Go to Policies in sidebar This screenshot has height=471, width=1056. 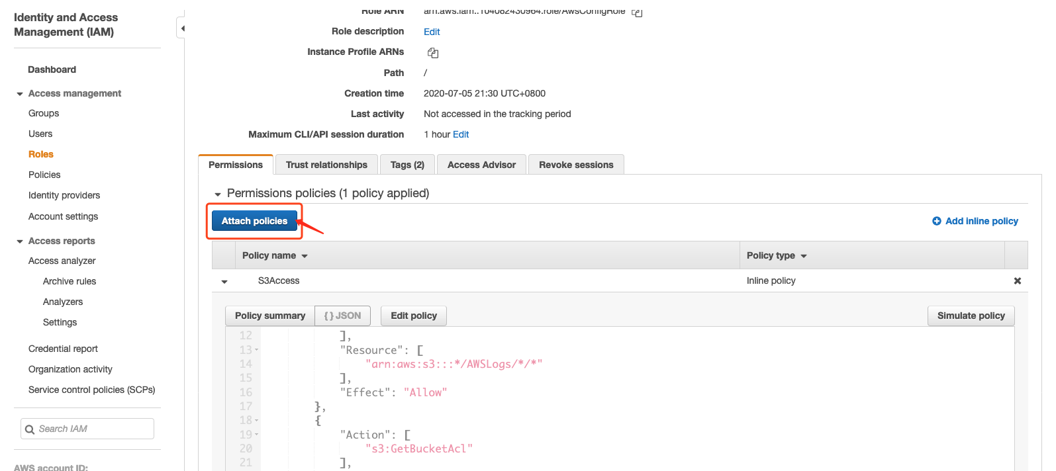(x=44, y=175)
